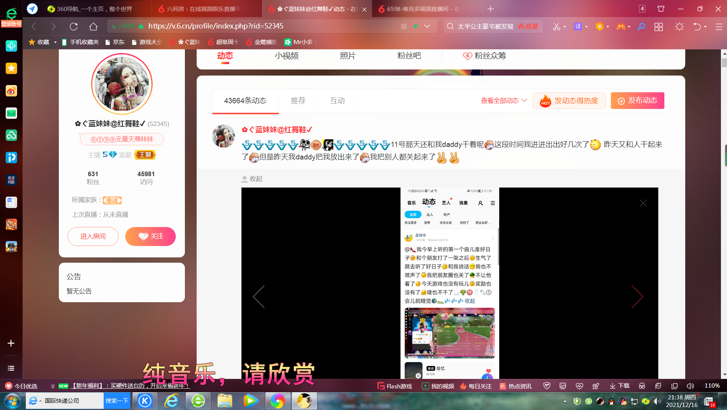The height and width of the screenshot is (410, 727).
Task: Toggle speed mode lightning icon in address bar
Action: (416, 26)
